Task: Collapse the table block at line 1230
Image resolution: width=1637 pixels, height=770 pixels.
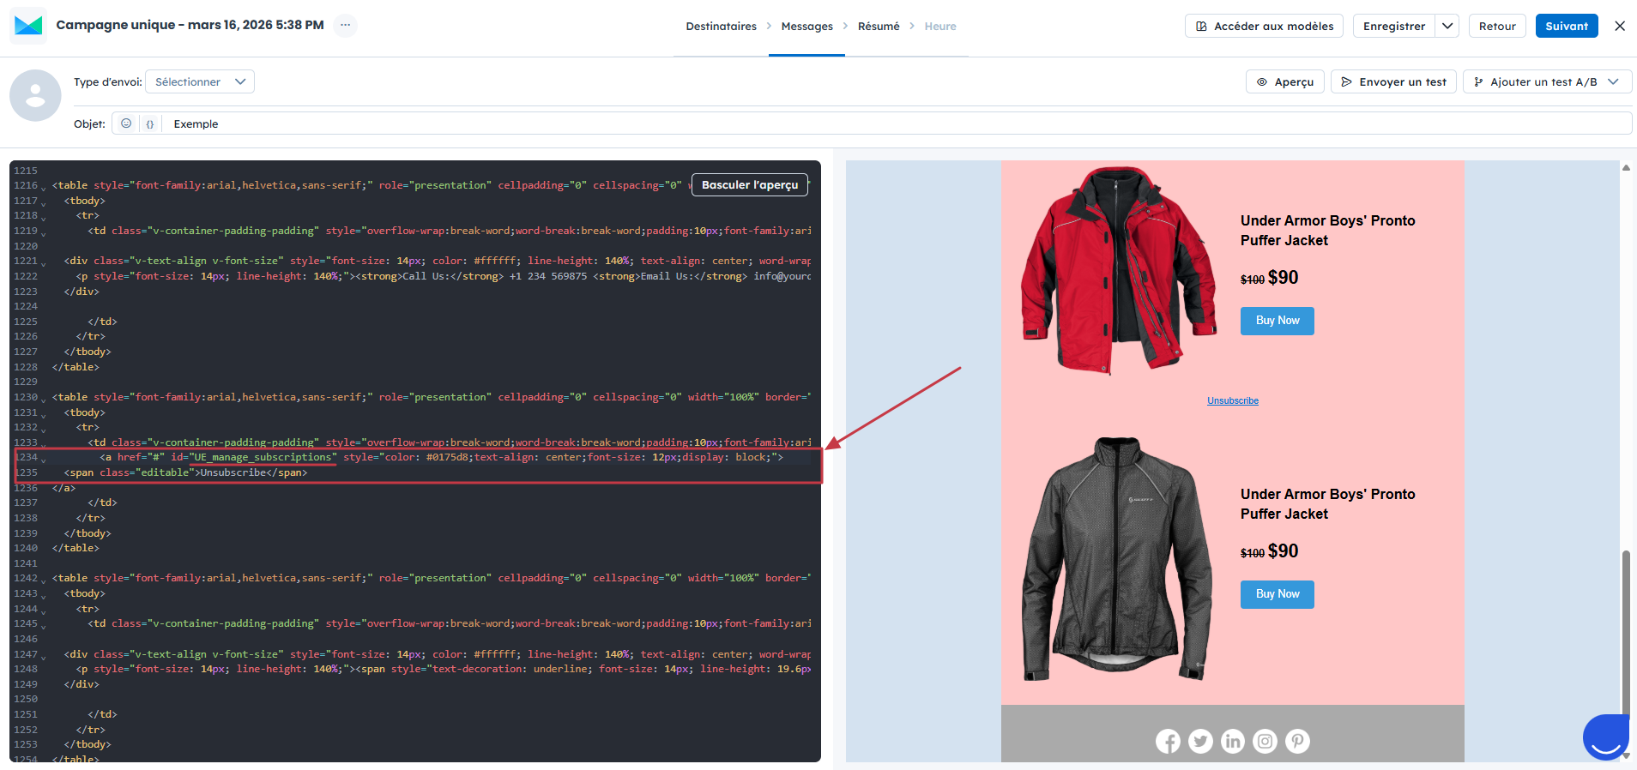Action: [x=44, y=399]
